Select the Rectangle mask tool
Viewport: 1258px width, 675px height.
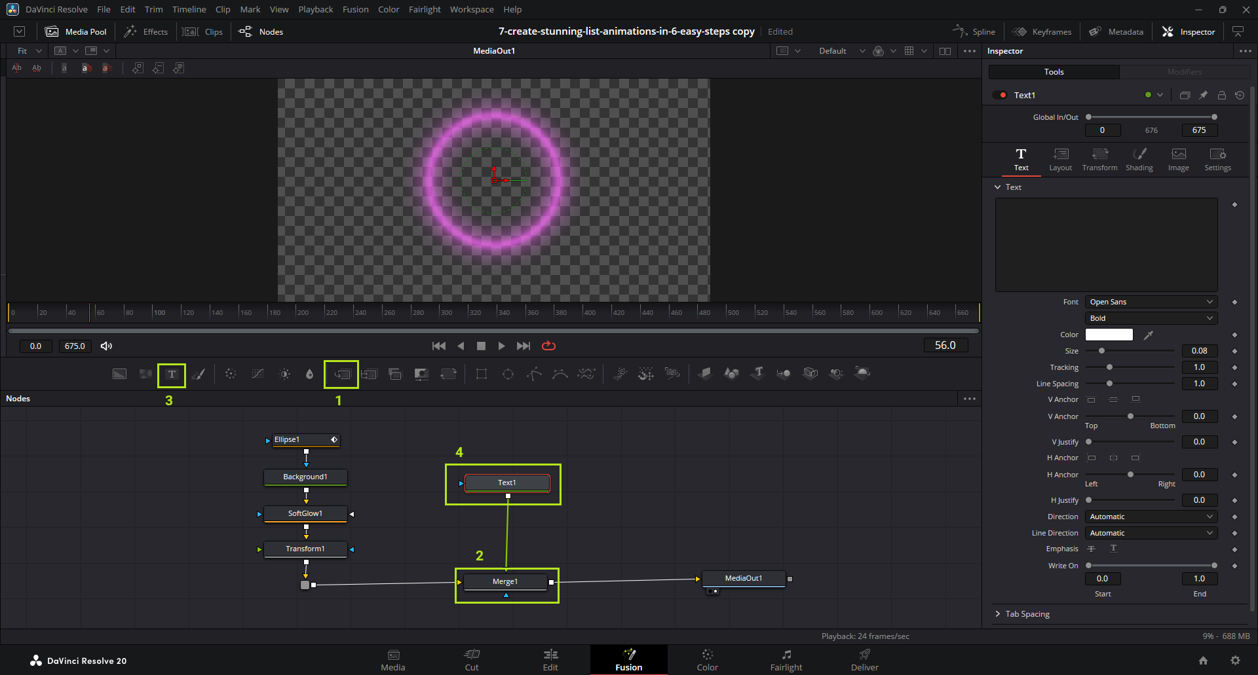(x=482, y=374)
